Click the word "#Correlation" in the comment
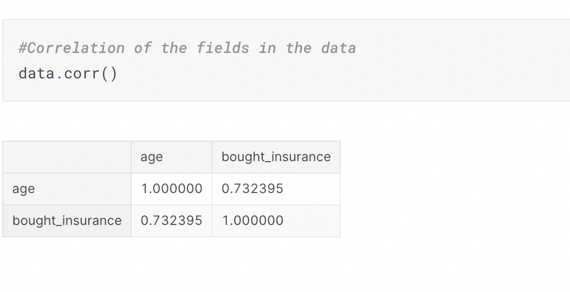570x292 pixels. tap(72, 48)
